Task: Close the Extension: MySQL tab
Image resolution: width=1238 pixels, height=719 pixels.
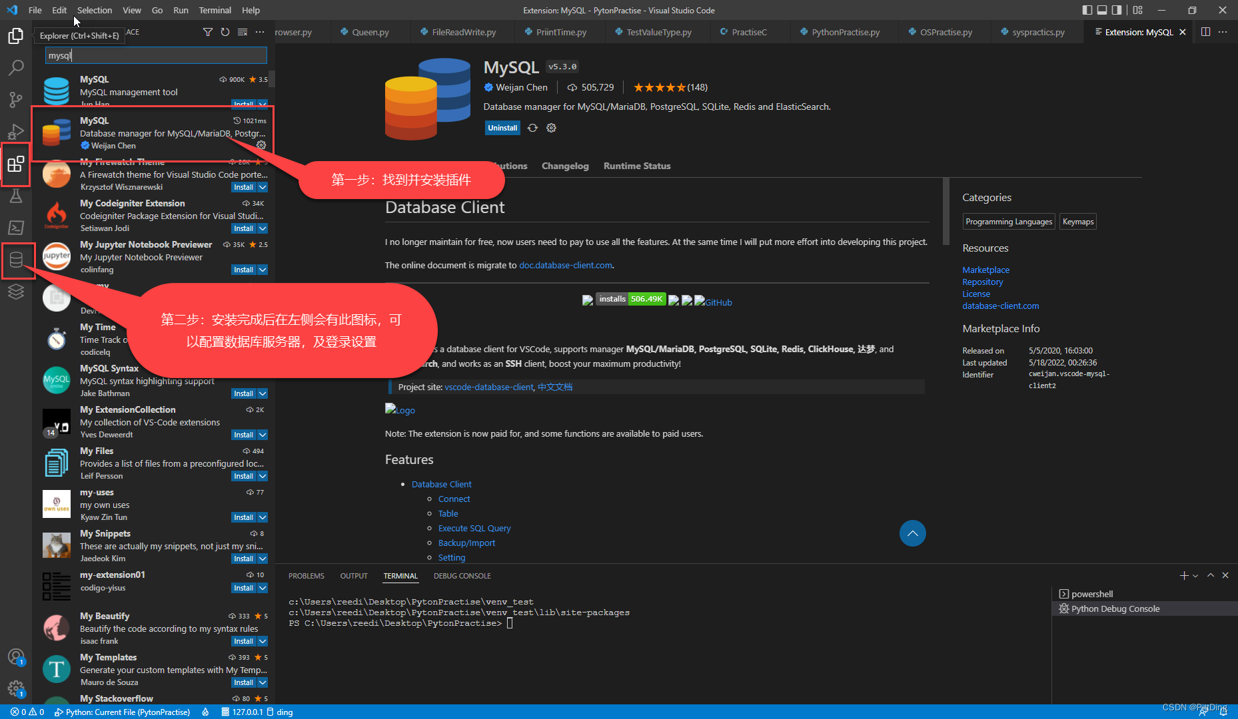Action: click(1183, 32)
